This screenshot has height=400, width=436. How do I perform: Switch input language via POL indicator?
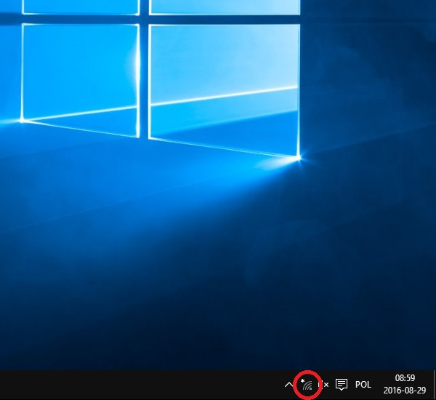363,385
